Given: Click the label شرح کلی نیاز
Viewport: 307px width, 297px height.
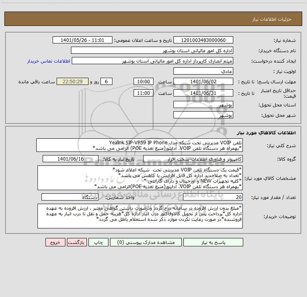Looking at the screenshot, I should (x=281, y=146).
